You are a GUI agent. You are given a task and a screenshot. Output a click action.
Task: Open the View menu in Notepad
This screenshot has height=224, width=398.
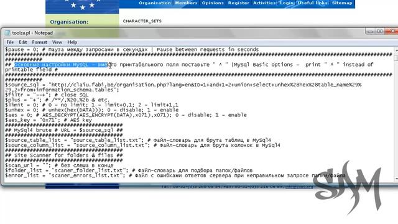[57, 42]
